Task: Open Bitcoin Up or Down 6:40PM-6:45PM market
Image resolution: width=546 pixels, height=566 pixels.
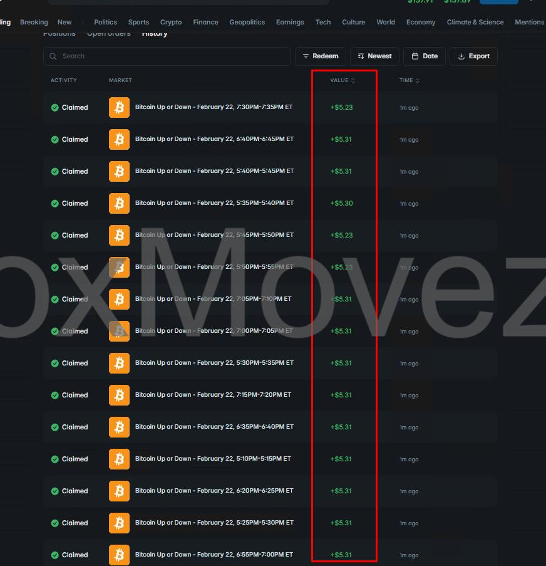Action: click(214, 139)
